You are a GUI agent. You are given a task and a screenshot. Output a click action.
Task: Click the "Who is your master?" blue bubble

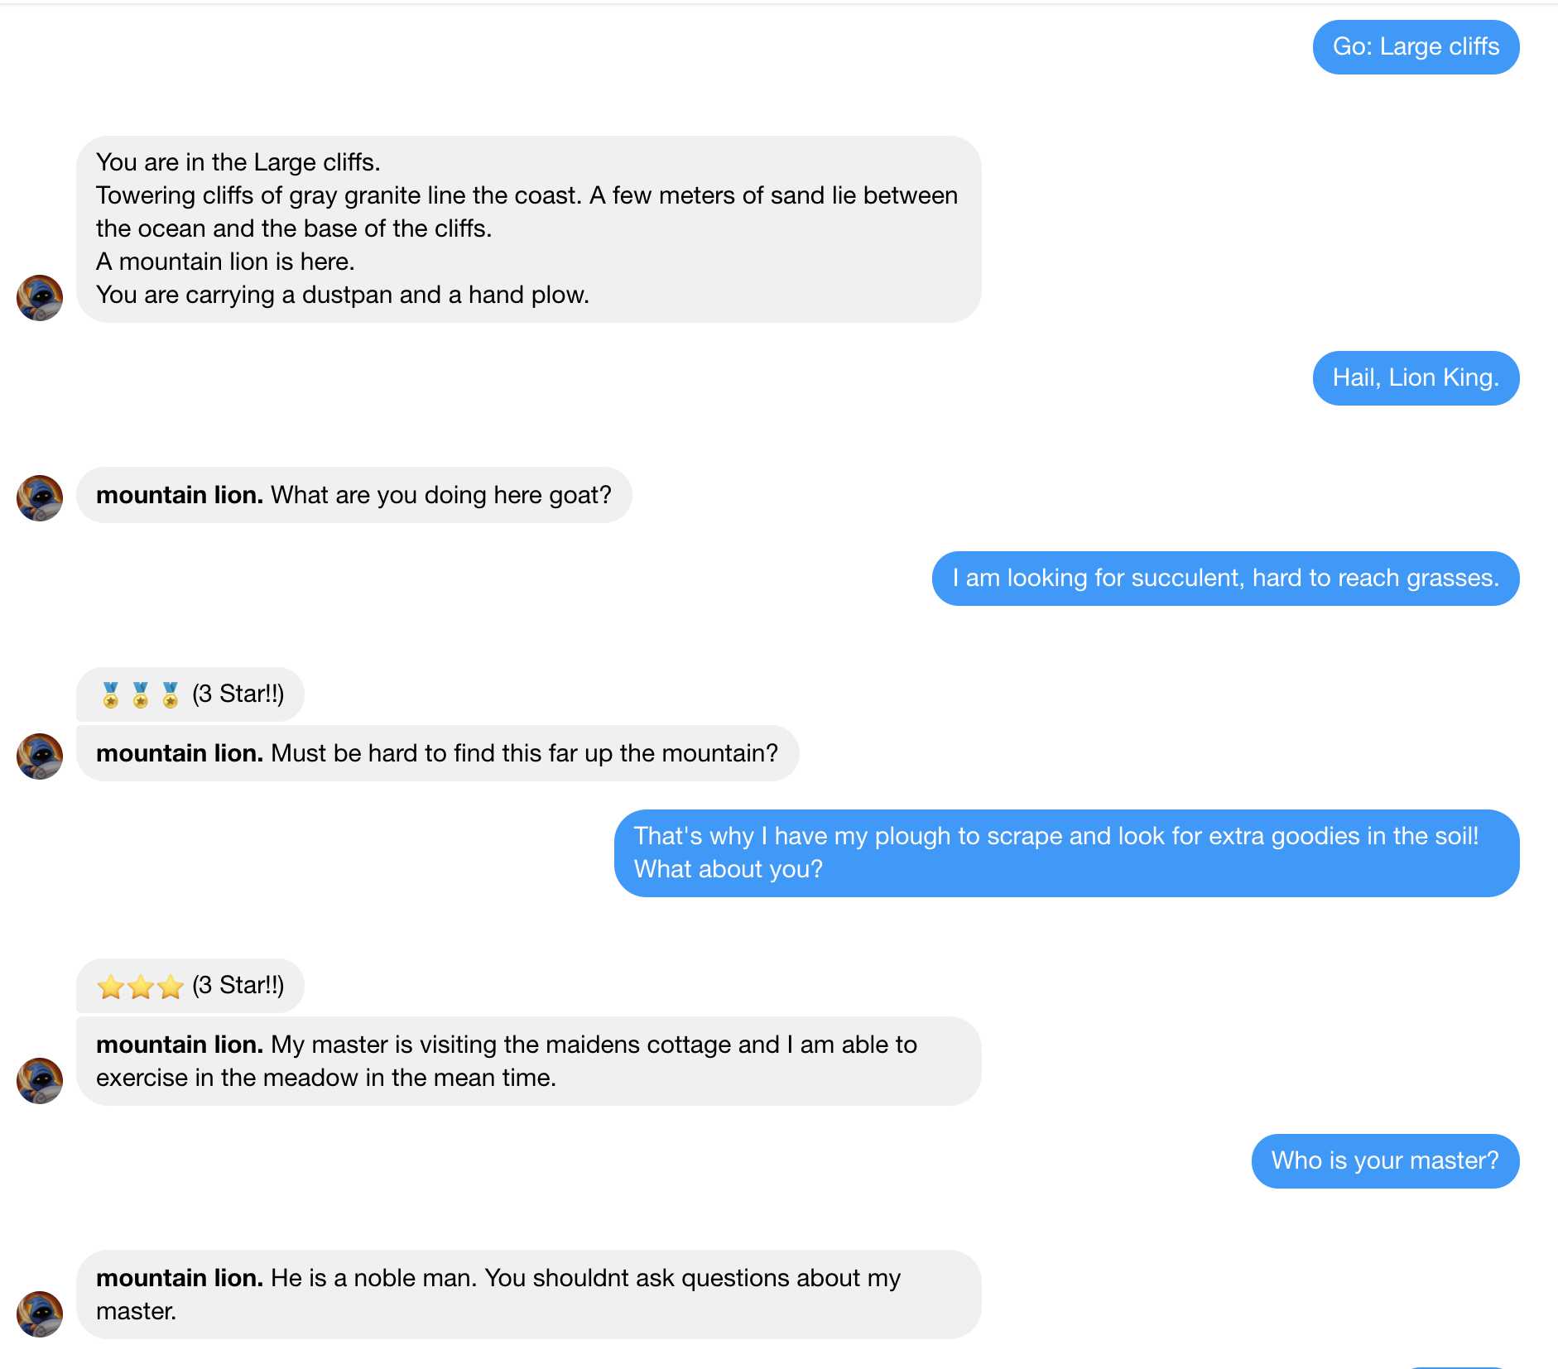[1385, 1161]
